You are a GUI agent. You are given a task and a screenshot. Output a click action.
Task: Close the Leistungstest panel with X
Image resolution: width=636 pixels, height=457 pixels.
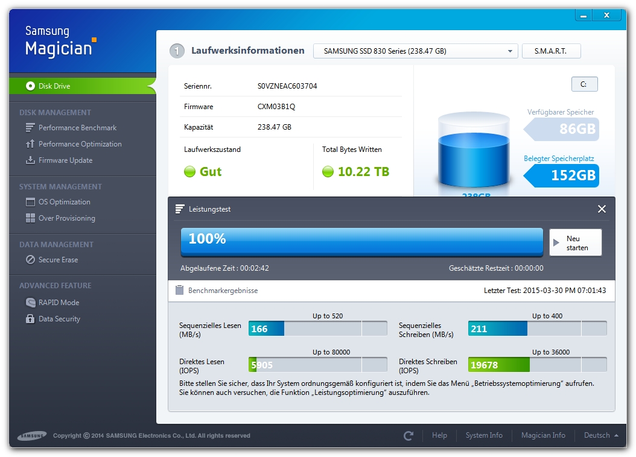tap(602, 209)
